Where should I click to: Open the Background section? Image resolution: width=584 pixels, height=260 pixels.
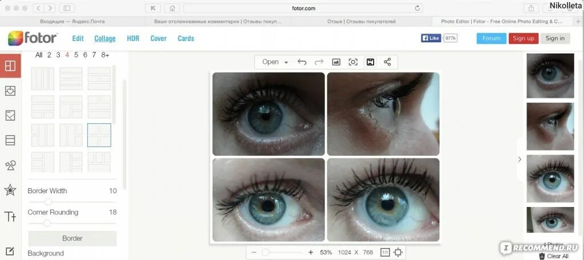46,253
